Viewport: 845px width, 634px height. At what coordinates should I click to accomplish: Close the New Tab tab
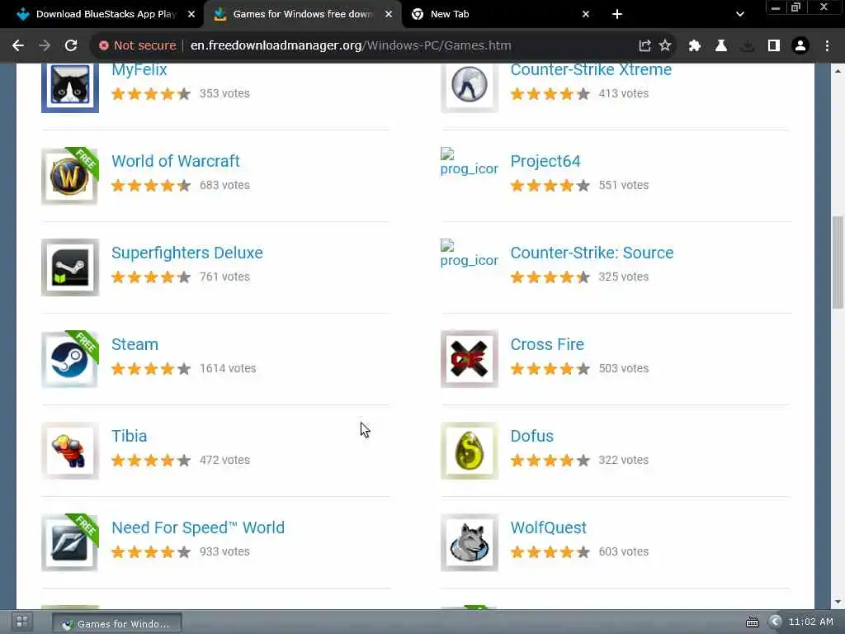pyautogui.click(x=586, y=15)
